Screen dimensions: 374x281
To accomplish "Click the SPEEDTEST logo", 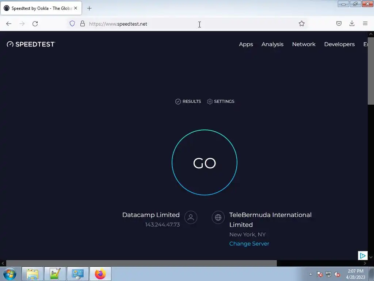I will [31, 44].
